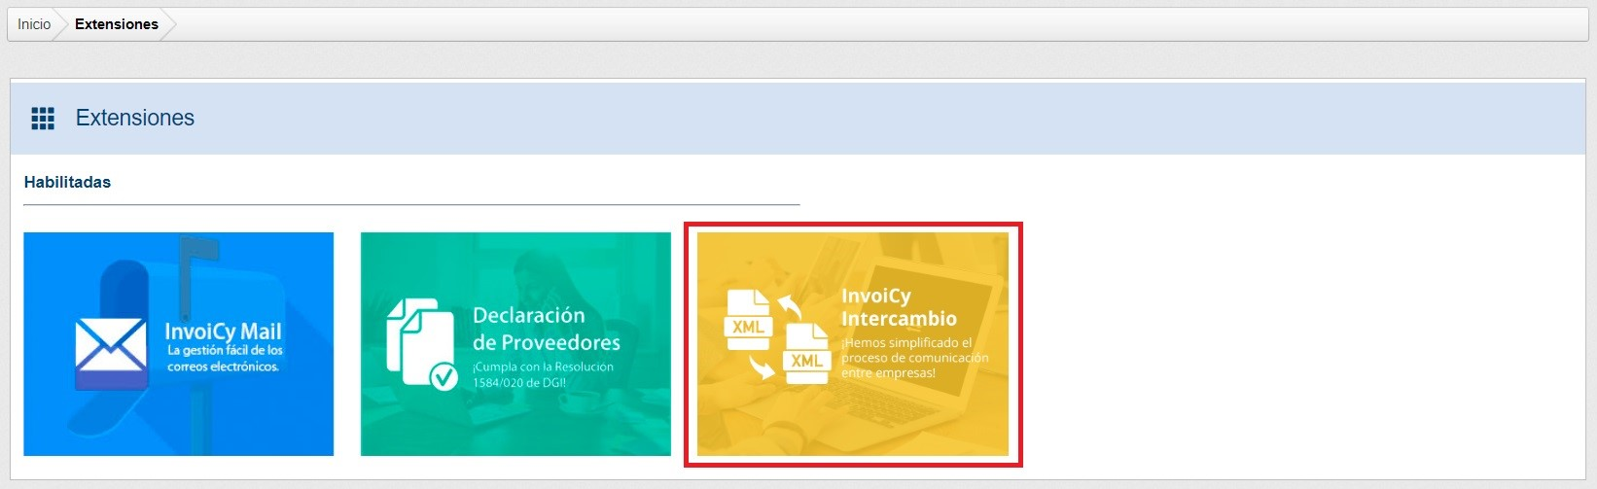Click the 'Hemos simplificado' description text
Screen dimensions: 1597x489
(914, 358)
